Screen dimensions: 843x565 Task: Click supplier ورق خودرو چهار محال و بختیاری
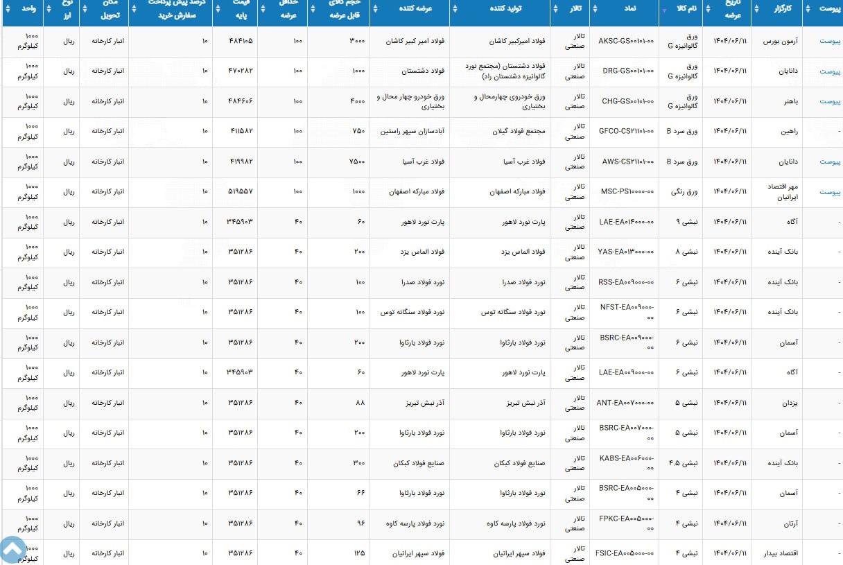coord(412,101)
